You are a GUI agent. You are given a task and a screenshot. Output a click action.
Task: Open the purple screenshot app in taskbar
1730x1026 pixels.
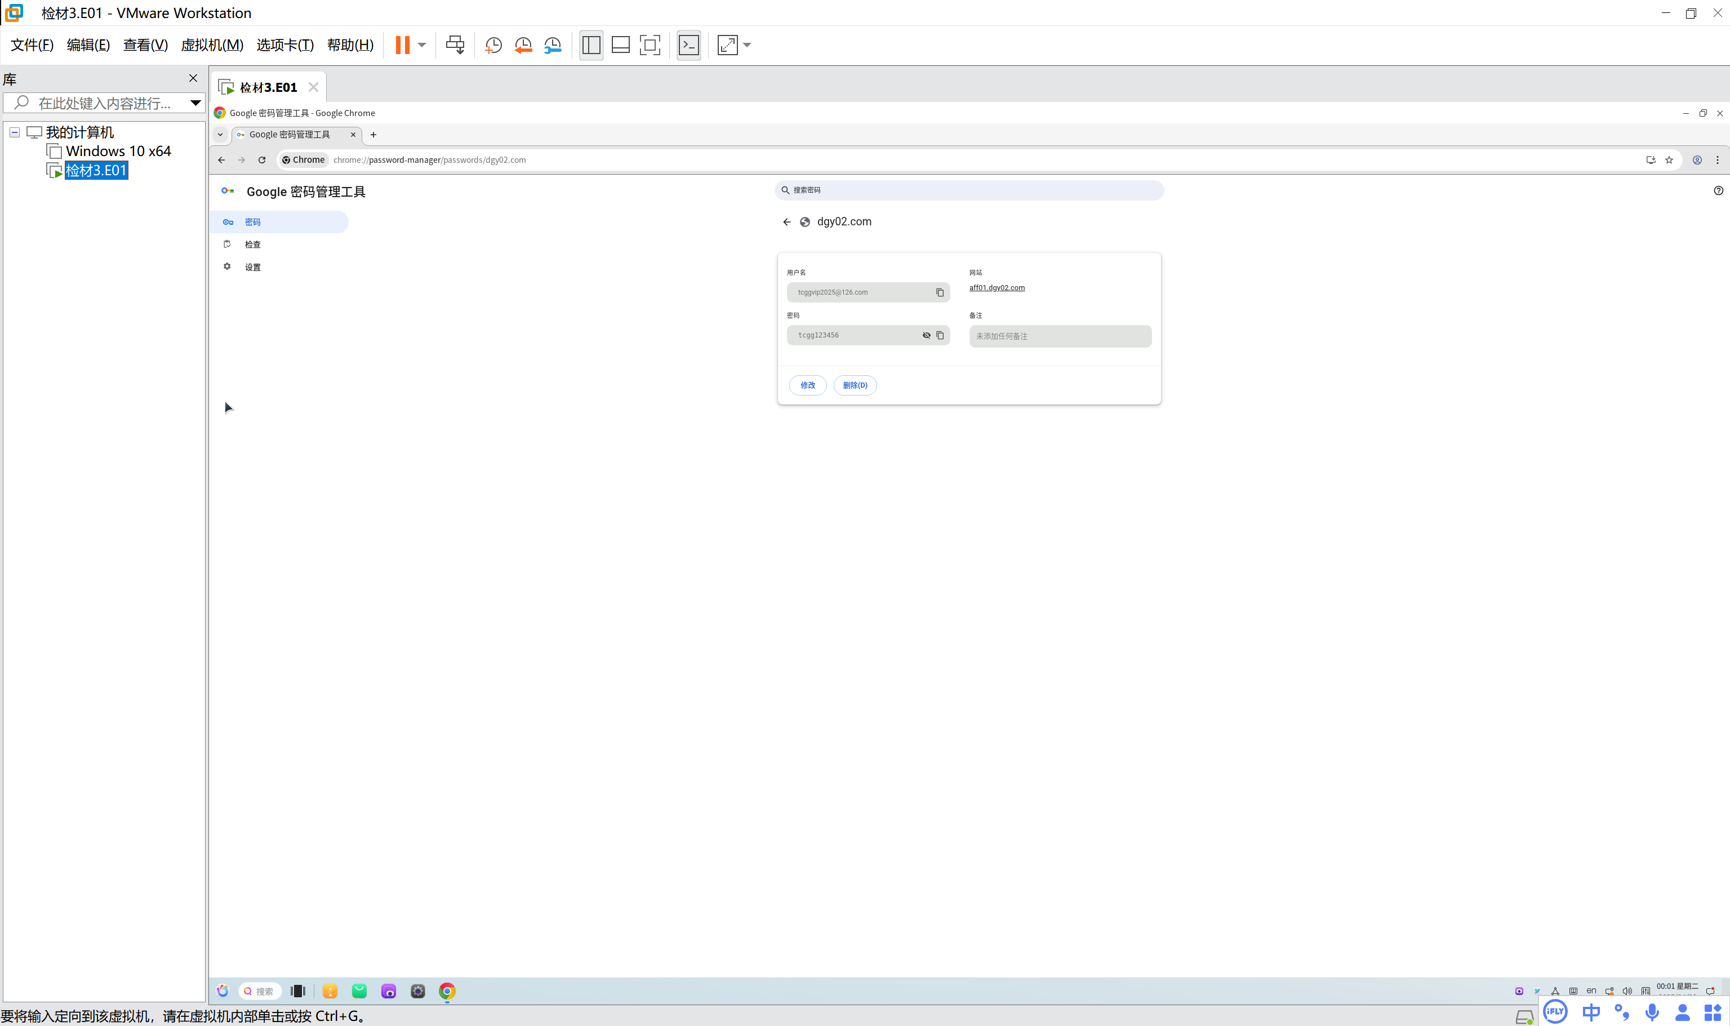tap(389, 991)
